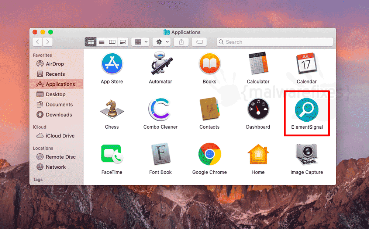Screen dimensions: 369x229
Task: Open the Calendar app icon
Action: coord(306,63)
